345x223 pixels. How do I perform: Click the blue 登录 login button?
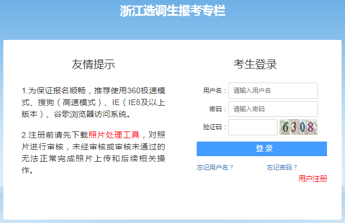[x=262, y=149]
